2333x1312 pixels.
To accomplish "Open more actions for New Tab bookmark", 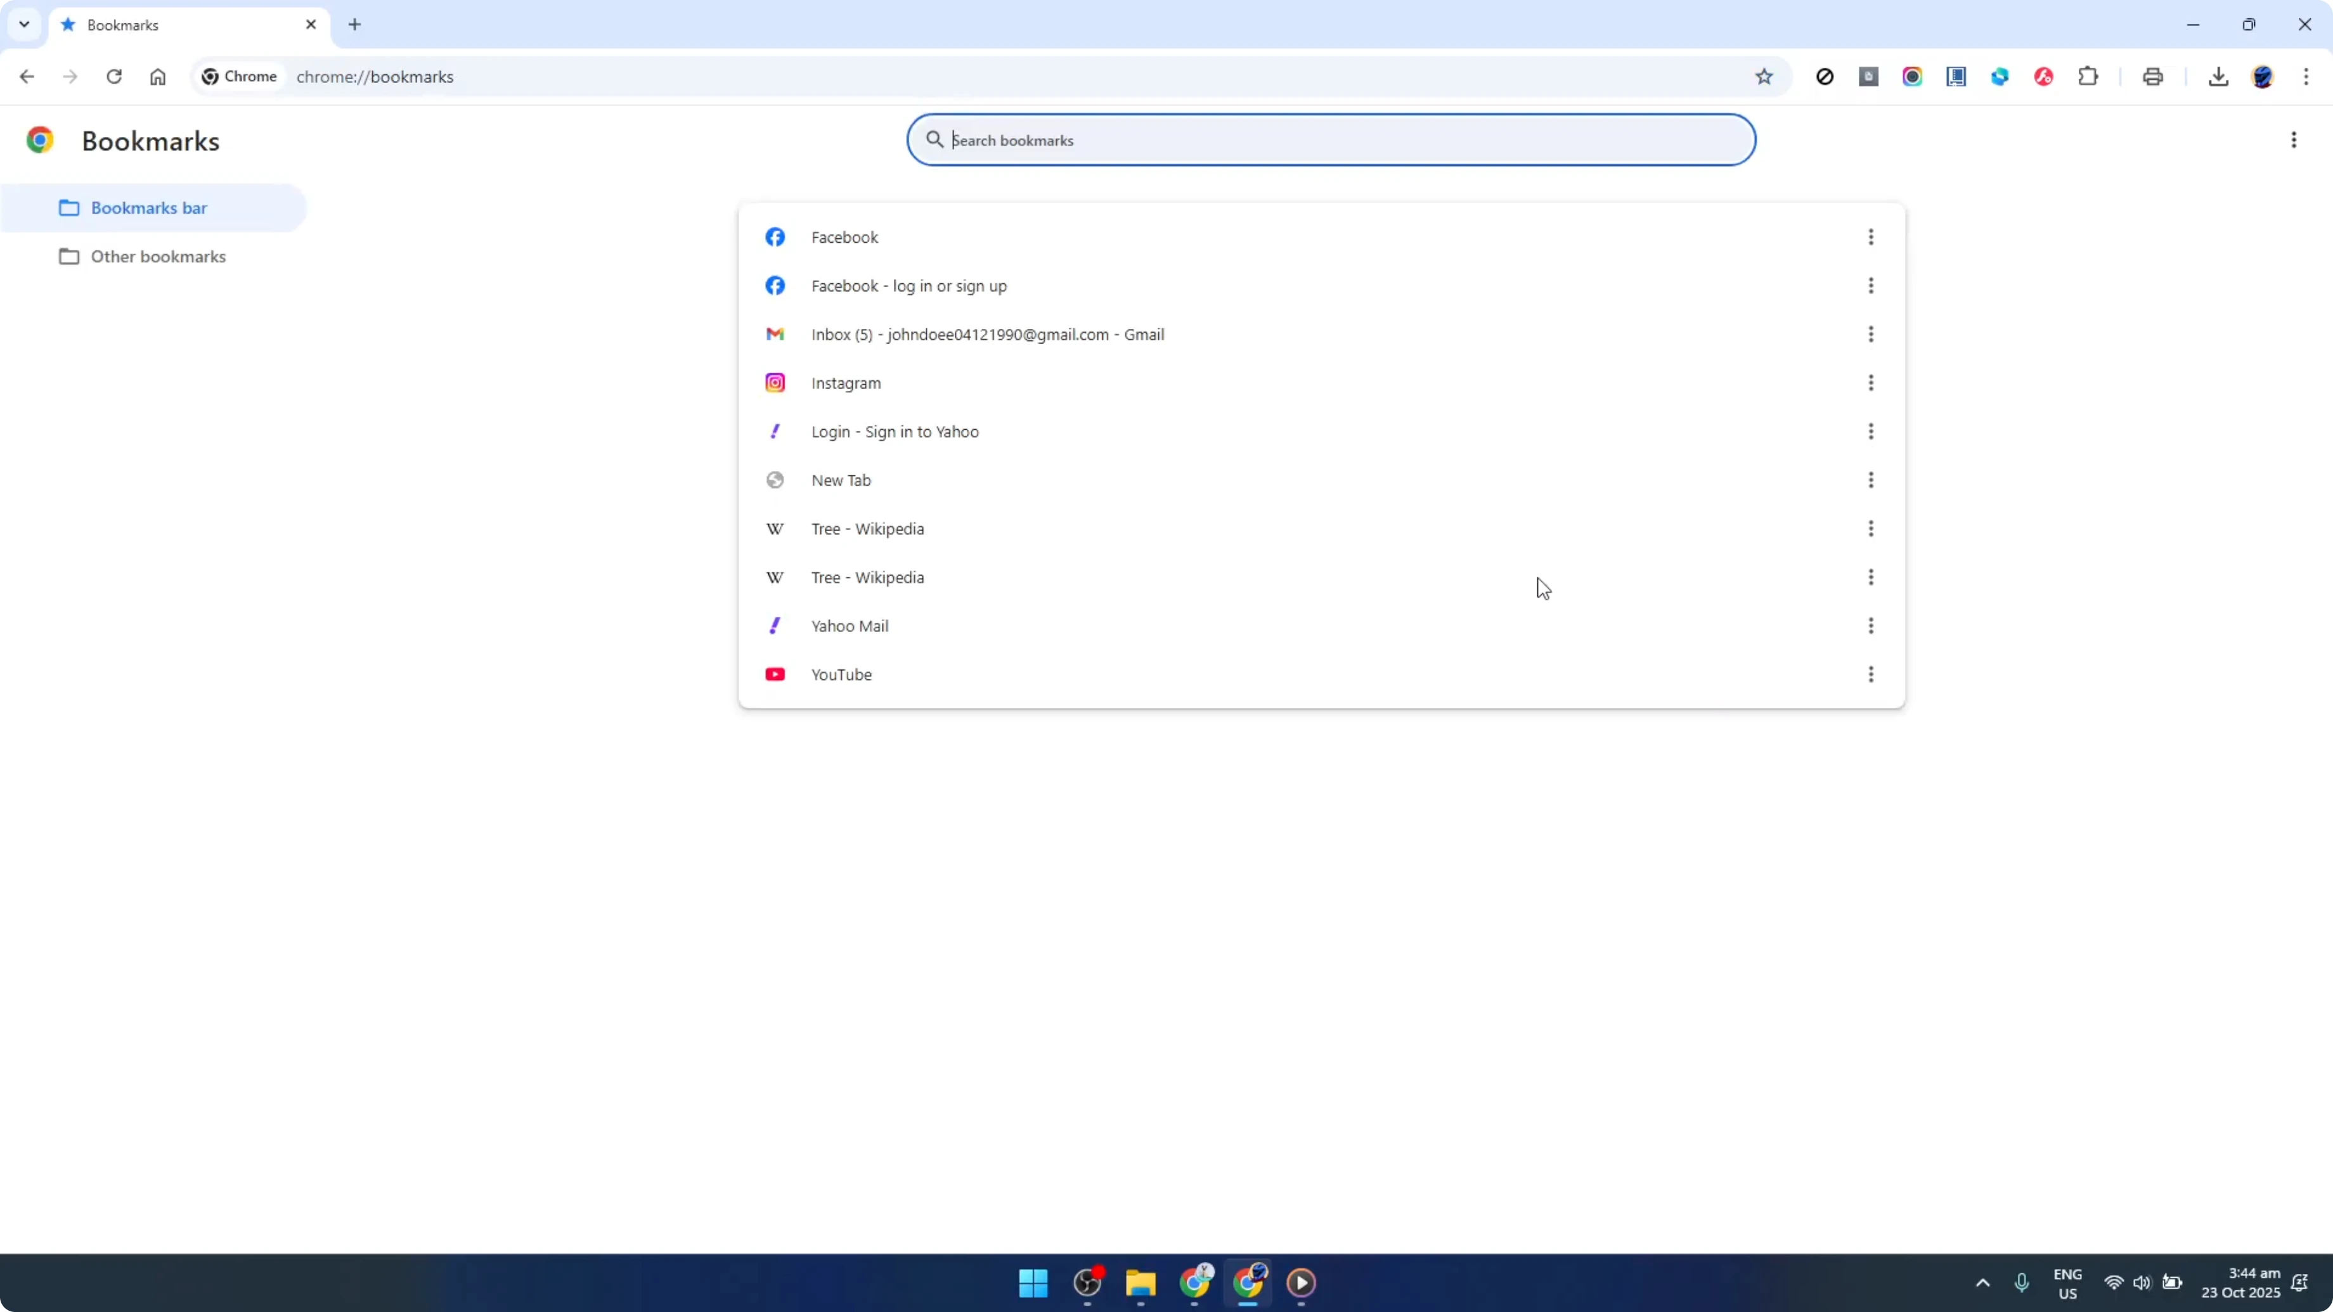I will [x=1871, y=480].
